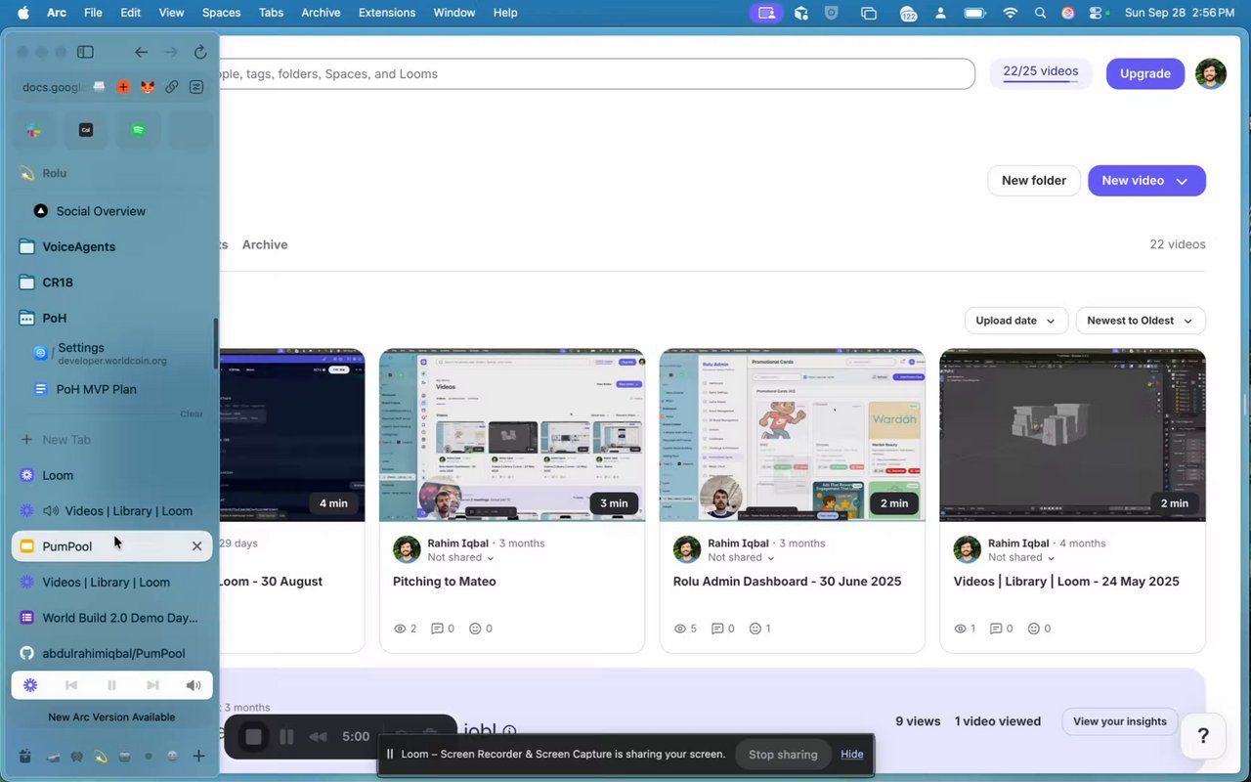Open the Window menu

click(453, 13)
